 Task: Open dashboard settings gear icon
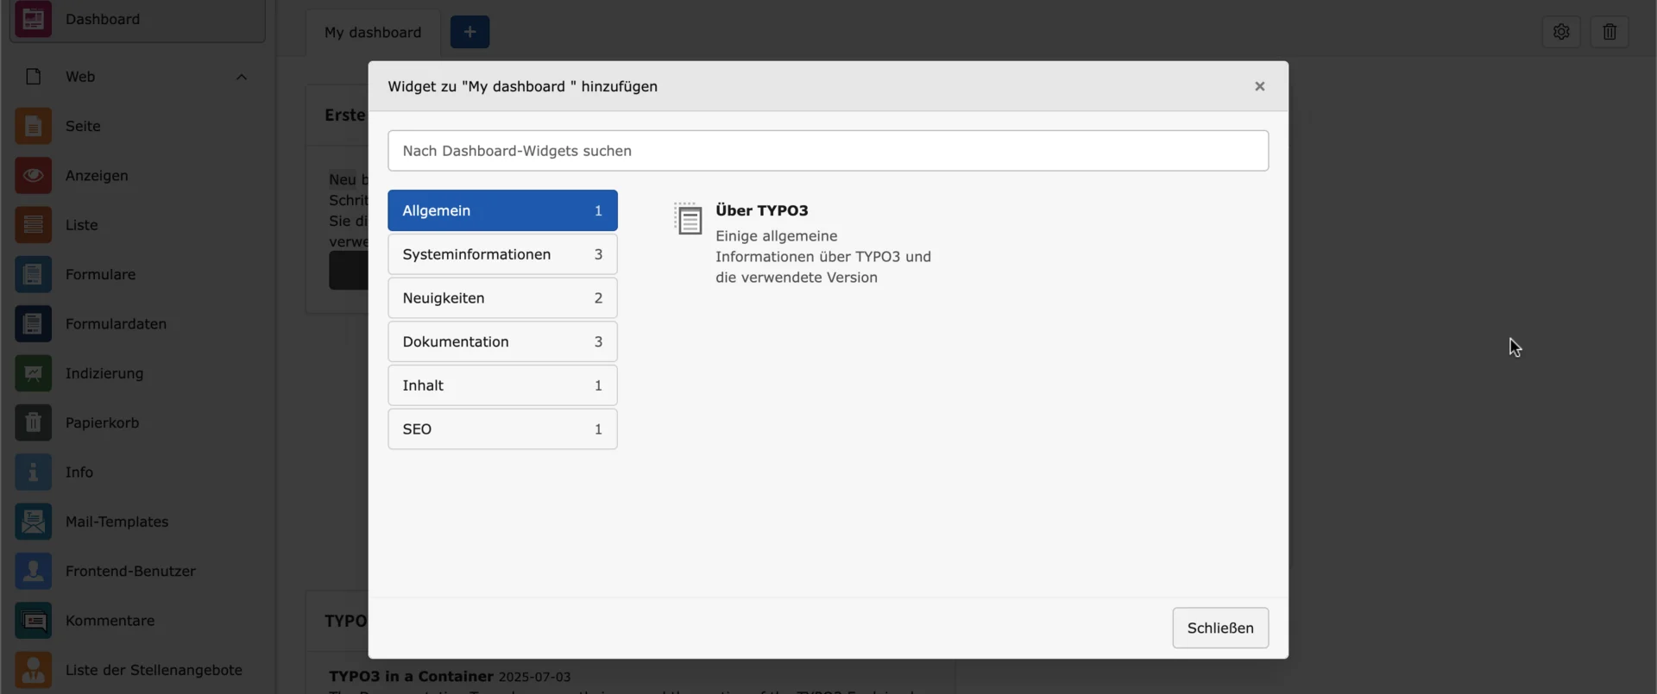point(1561,32)
